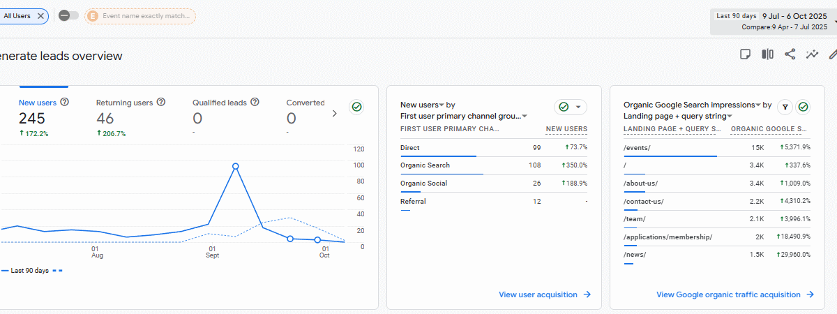The image size is (837, 314).
Task: Click data quality checkmark on users chart card
Action: 357,107
